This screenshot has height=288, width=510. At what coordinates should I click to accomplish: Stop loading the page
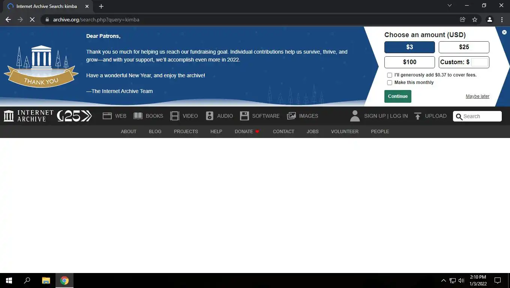tap(32, 19)
